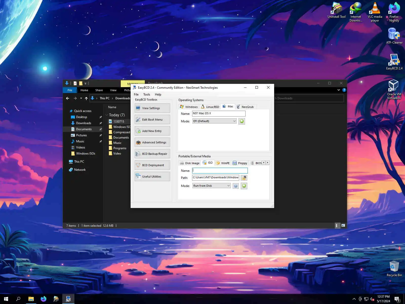Open Explorer Share ribbon tab
The image size is (405, 304).
[99, 90]
